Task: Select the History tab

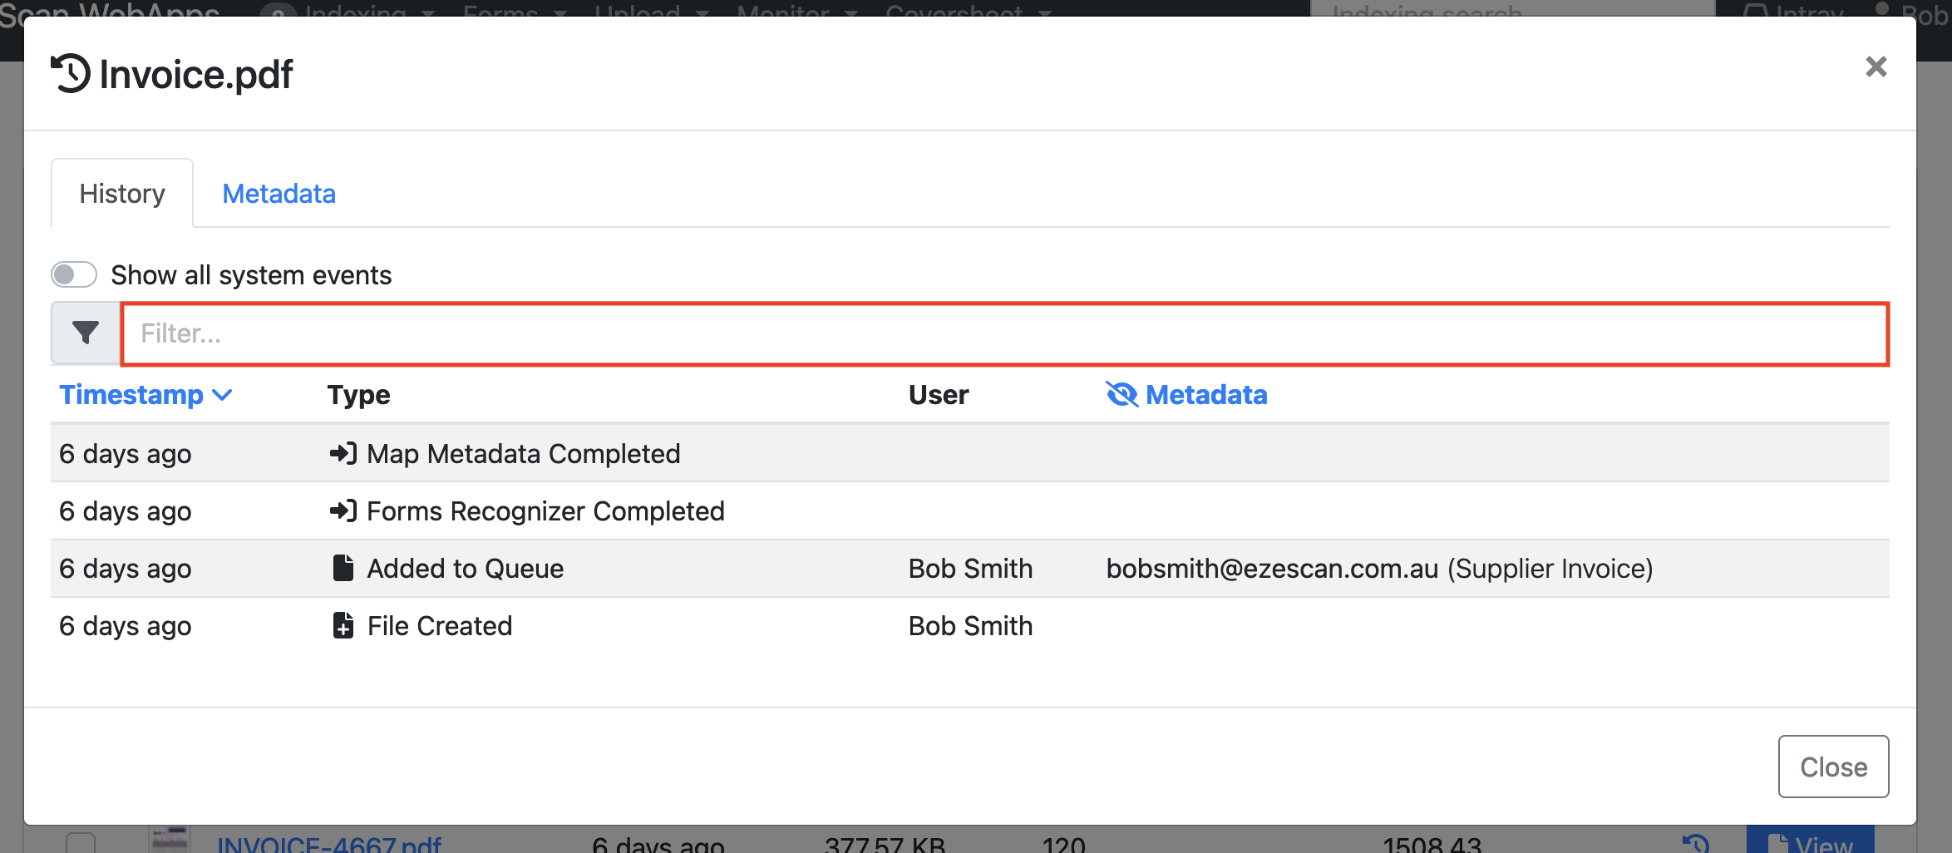Action: click(x=122, y=194)
